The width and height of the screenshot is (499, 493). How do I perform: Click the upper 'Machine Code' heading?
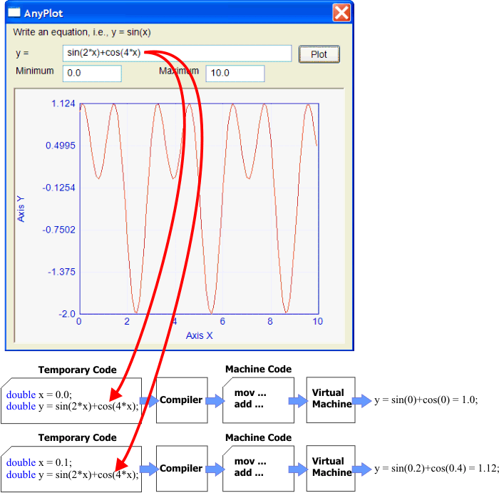[258, 369]
